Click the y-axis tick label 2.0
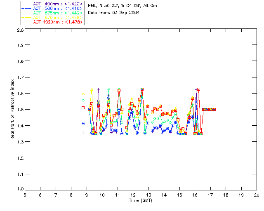This screenshot has height=211, width=264. click(x=20, y=30)
